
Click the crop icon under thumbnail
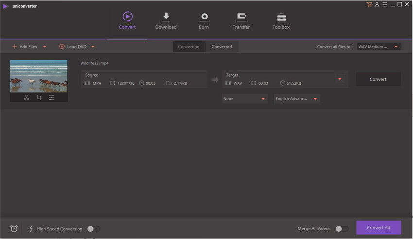(x=39, y=97)
